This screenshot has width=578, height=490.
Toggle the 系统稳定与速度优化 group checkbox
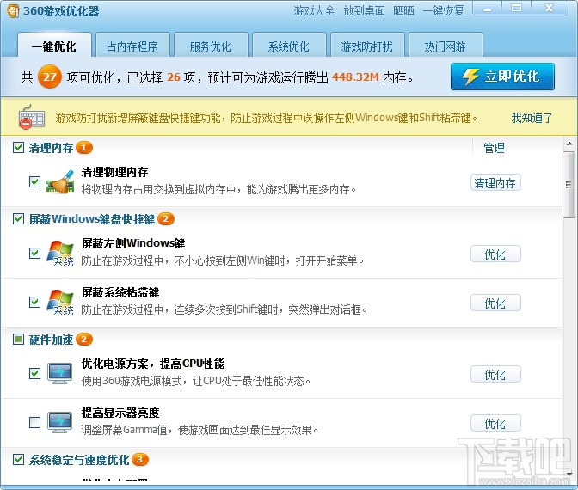[x=18, y=459]
